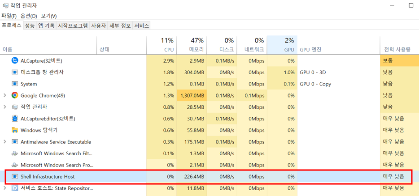Click the 서비스 호스트: State Repositor... gear icon
Screen dimensions: 419x196
[14, 188]
